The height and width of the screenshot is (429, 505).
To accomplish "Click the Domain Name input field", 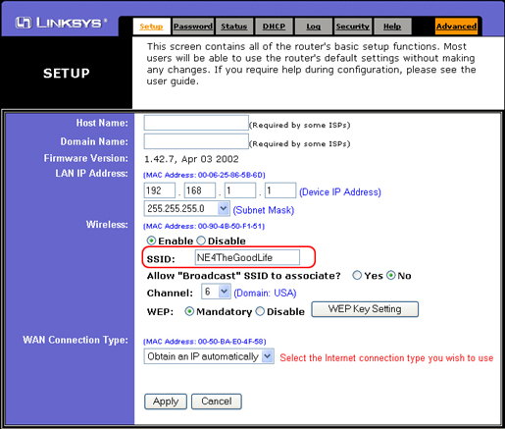I will point(196,141).
